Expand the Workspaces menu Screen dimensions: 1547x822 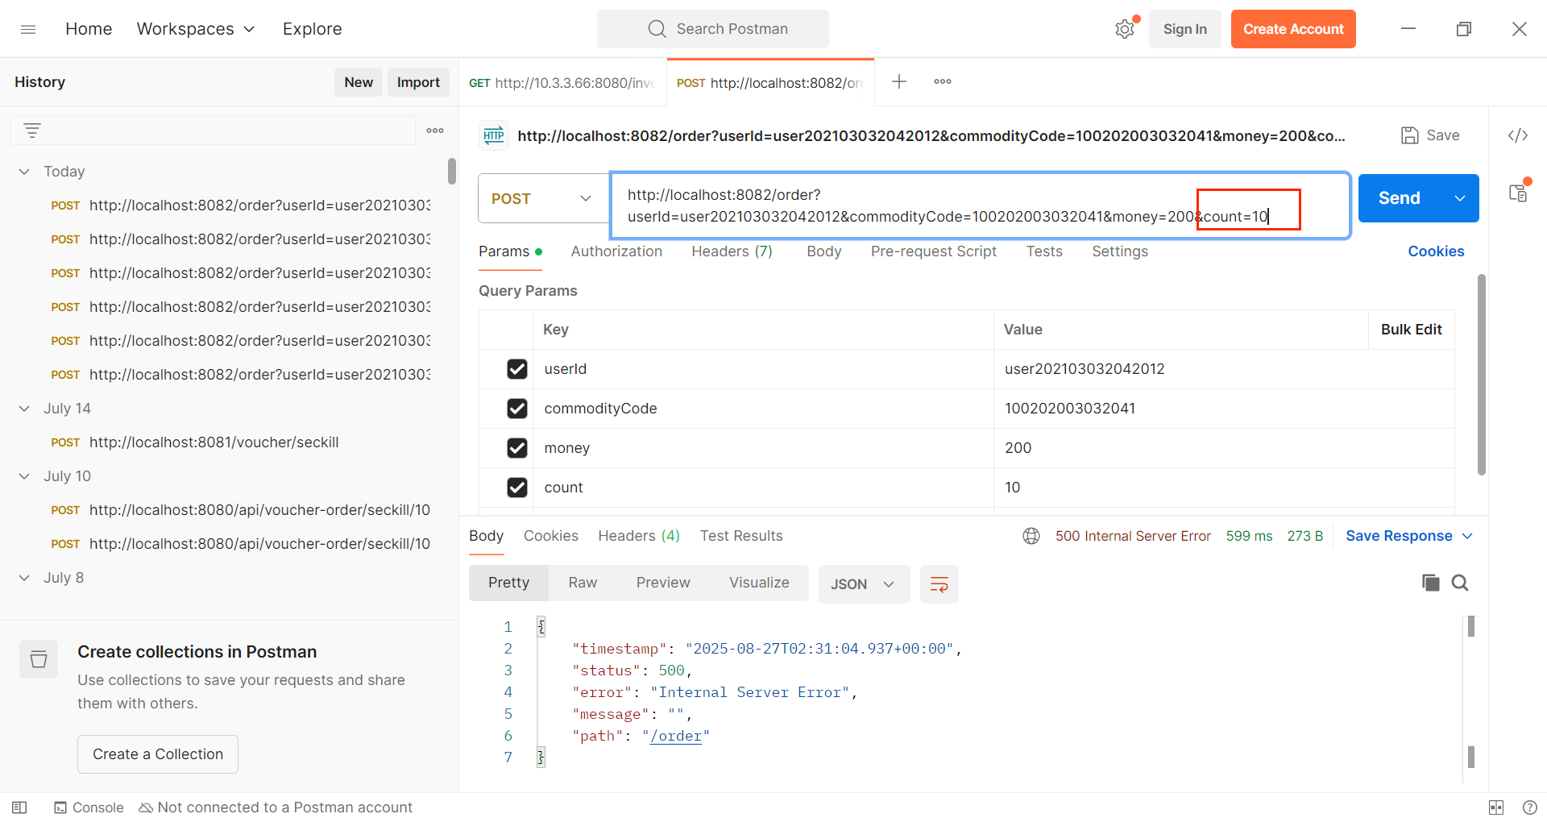[196, 29]
